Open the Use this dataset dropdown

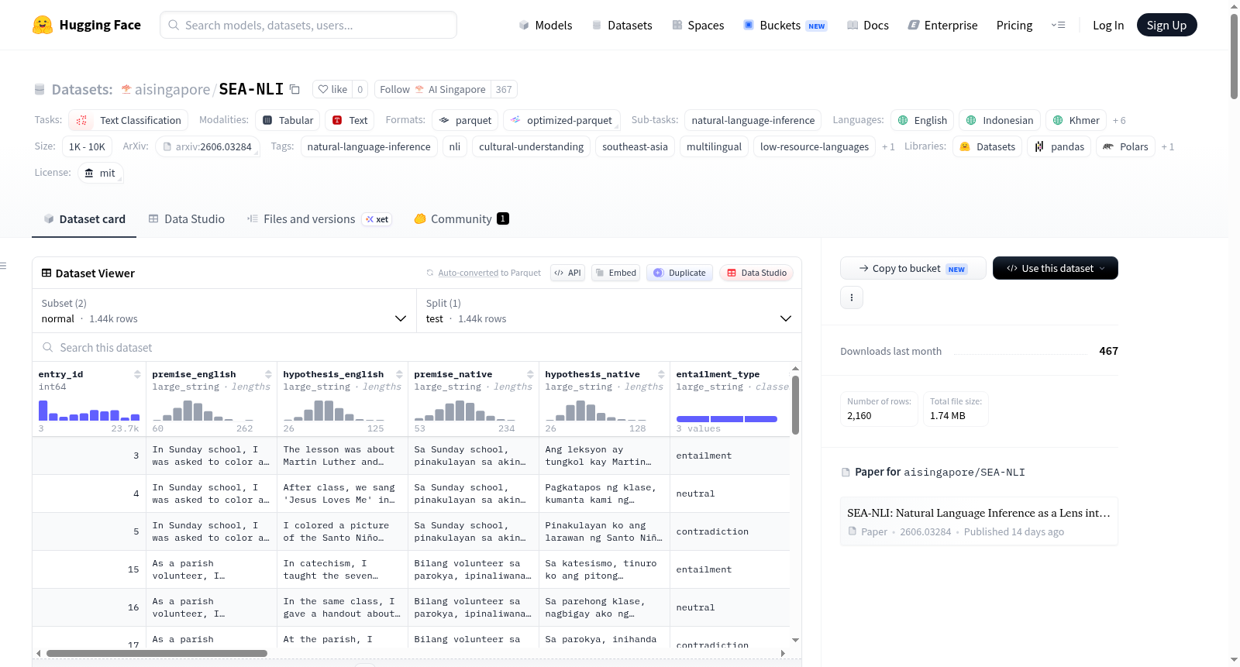coord(1055,268)
